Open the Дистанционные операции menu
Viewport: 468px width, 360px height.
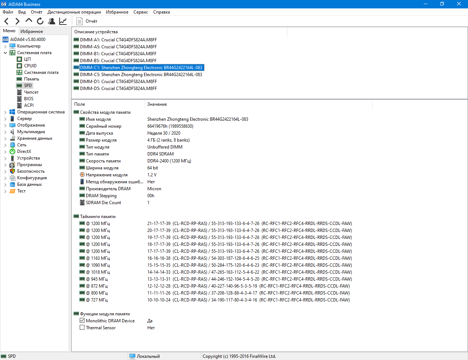pyautogui.click(x=74, y=12)
